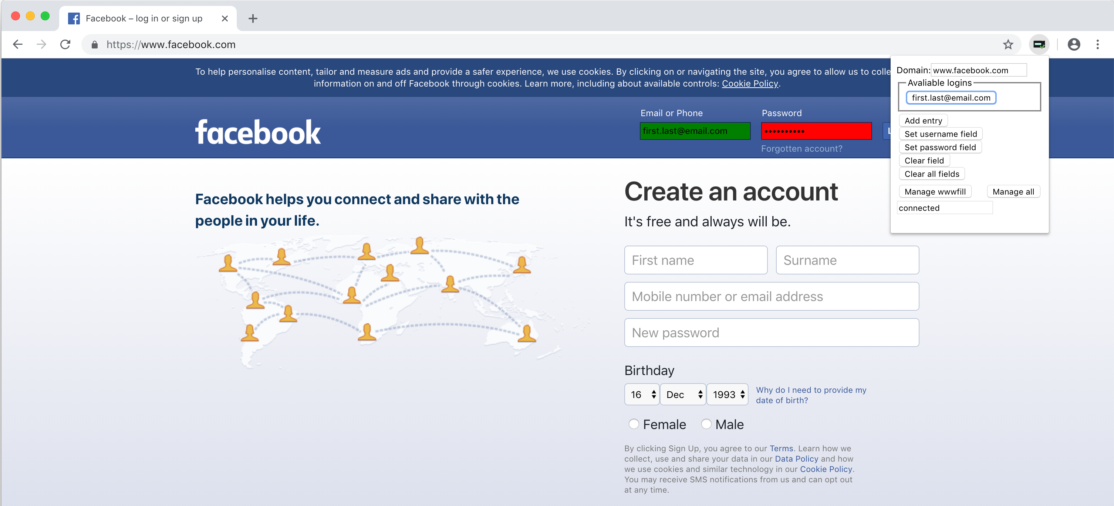Open the Terms link
1114x506 pixels.
(781, 448)
